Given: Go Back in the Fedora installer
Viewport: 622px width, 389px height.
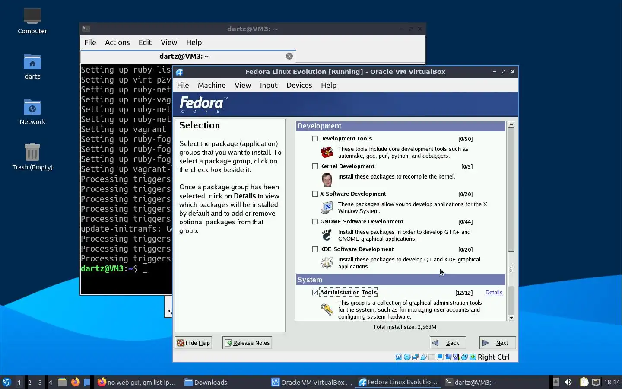Looking at the screenshot, I should pyautogui.click(x=448, y=343).
